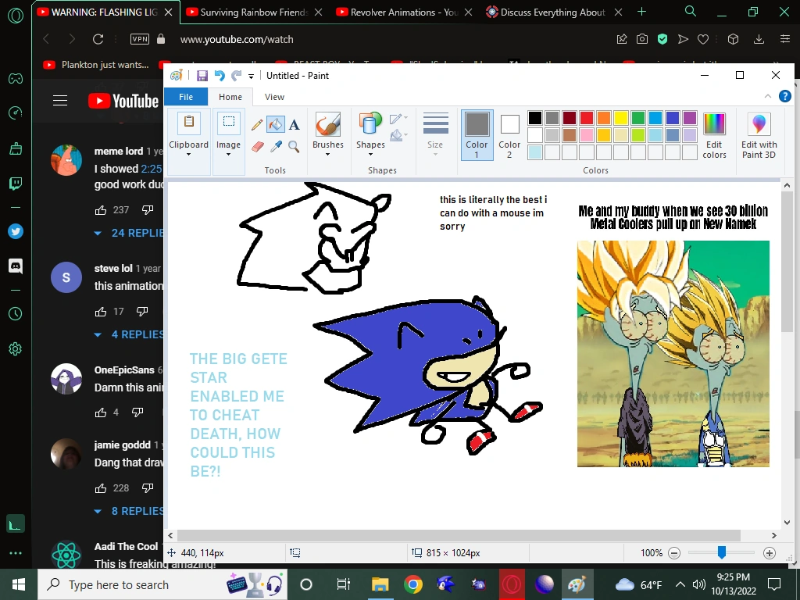
Task: Select the Eraser tool
Action: coord(258,147)
